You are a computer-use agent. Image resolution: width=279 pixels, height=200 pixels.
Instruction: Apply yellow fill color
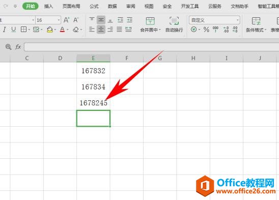[50, 30]
